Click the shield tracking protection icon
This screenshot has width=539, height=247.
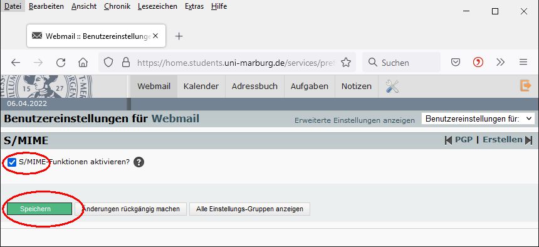point(108,63)
